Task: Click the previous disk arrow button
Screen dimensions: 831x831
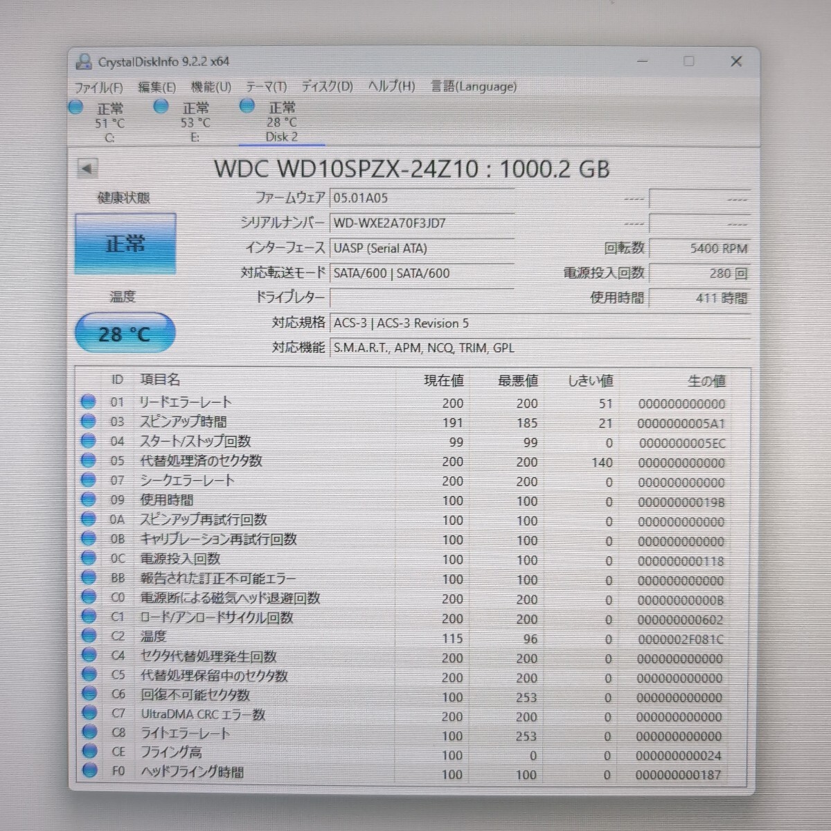Action: [87, 168]
